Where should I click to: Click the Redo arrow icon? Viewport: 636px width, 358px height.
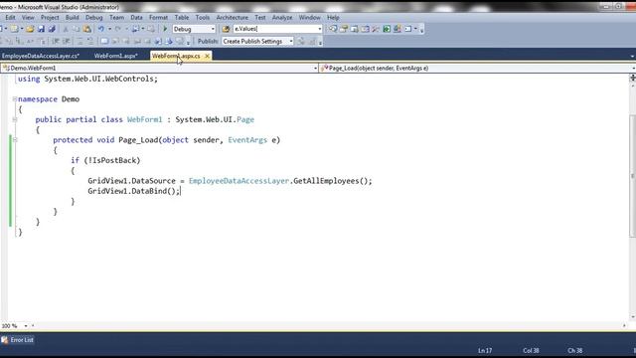(117, 29)
